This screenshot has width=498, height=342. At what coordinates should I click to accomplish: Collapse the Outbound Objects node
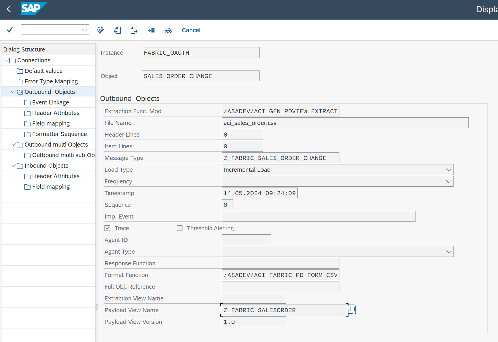tap(13, 92)
